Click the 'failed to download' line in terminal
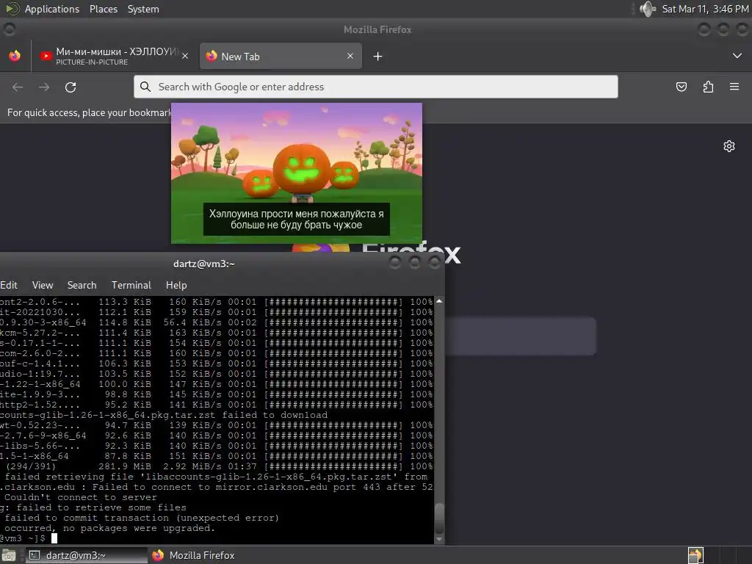Viewport: 752px width, 564px height. (x=164, y=415)
